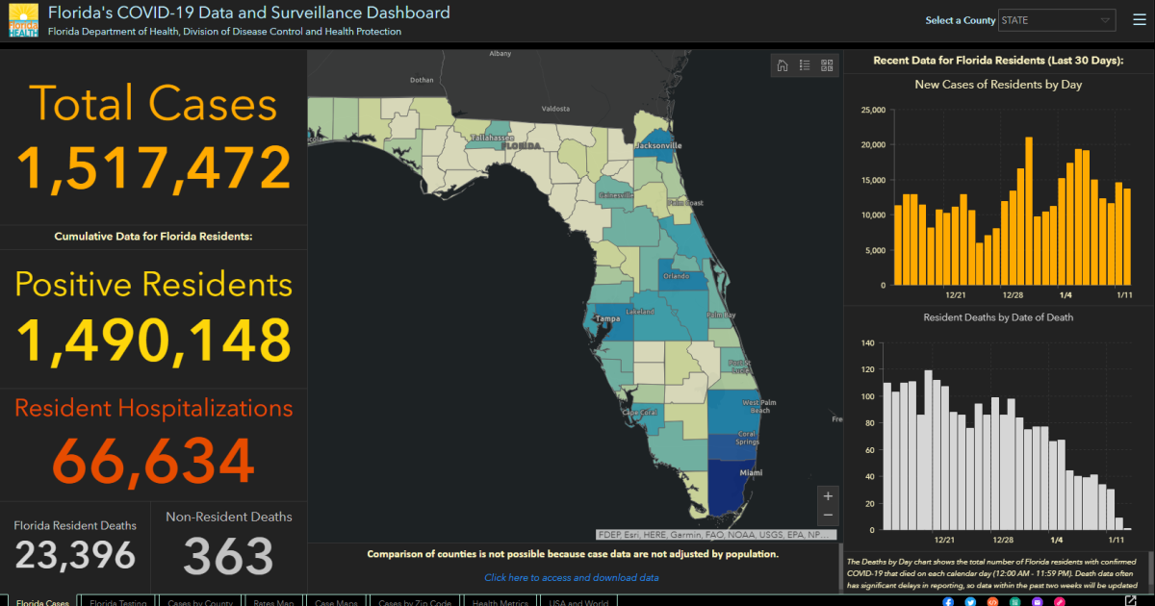Select the Rates Map tab
This screenshot has height=606, width=1155.
tap(273, 602)
